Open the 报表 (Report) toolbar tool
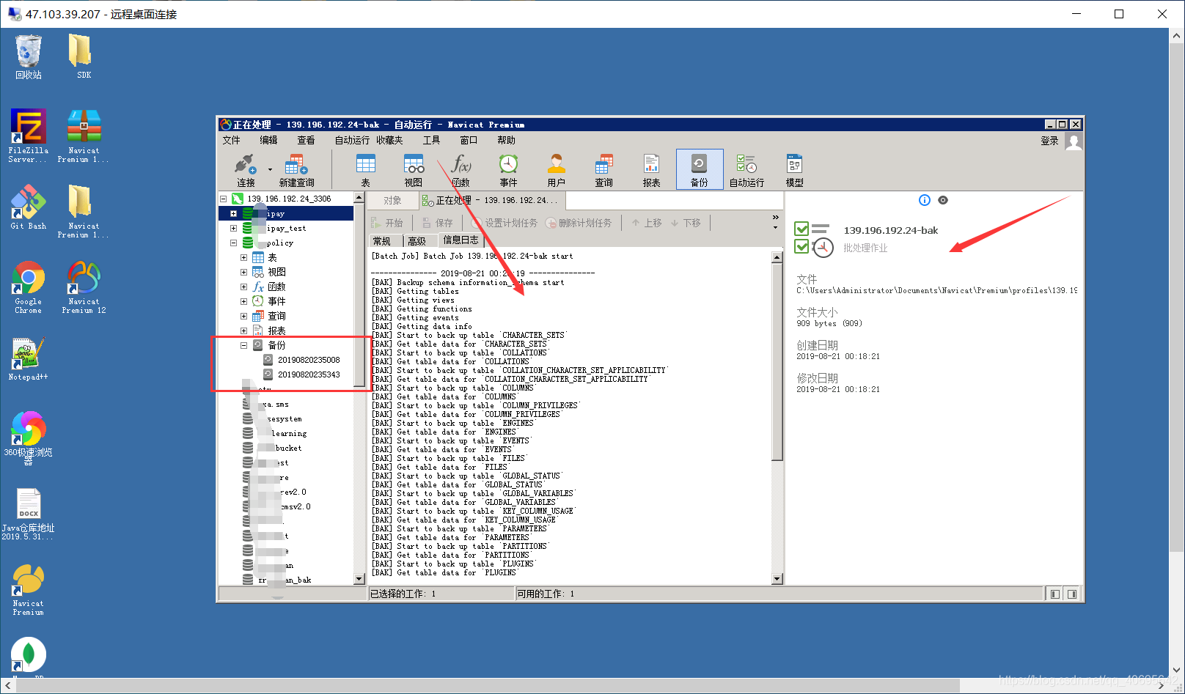 pos(651,169)
